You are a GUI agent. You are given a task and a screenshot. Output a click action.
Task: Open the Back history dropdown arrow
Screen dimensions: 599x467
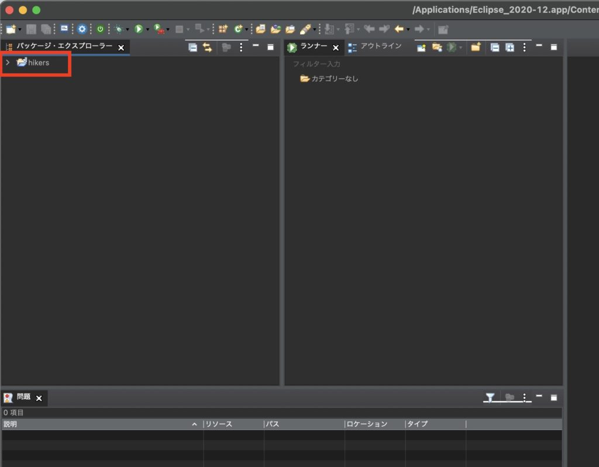[x=408, y=29]
